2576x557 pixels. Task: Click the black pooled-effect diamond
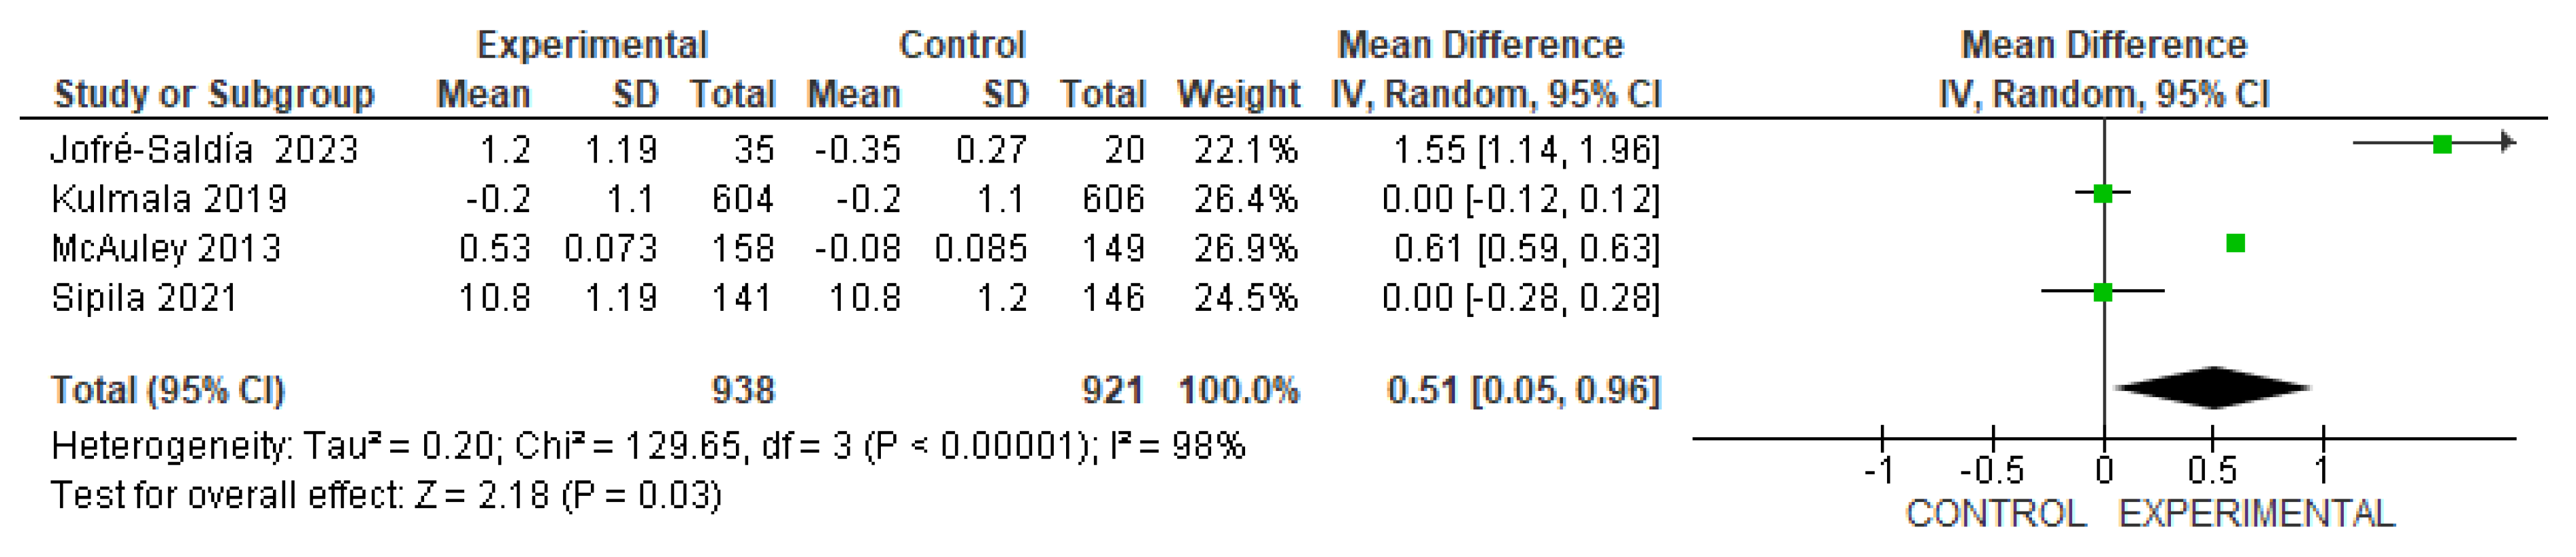2212,388
